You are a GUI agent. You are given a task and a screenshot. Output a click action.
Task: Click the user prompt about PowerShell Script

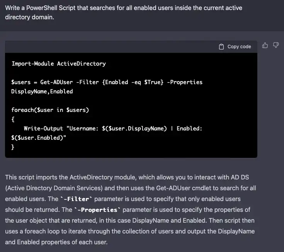pyautogui.click(x=124, y=13)
